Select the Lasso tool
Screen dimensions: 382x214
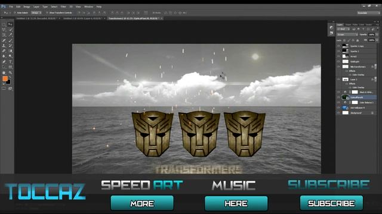tap(4, 30)
